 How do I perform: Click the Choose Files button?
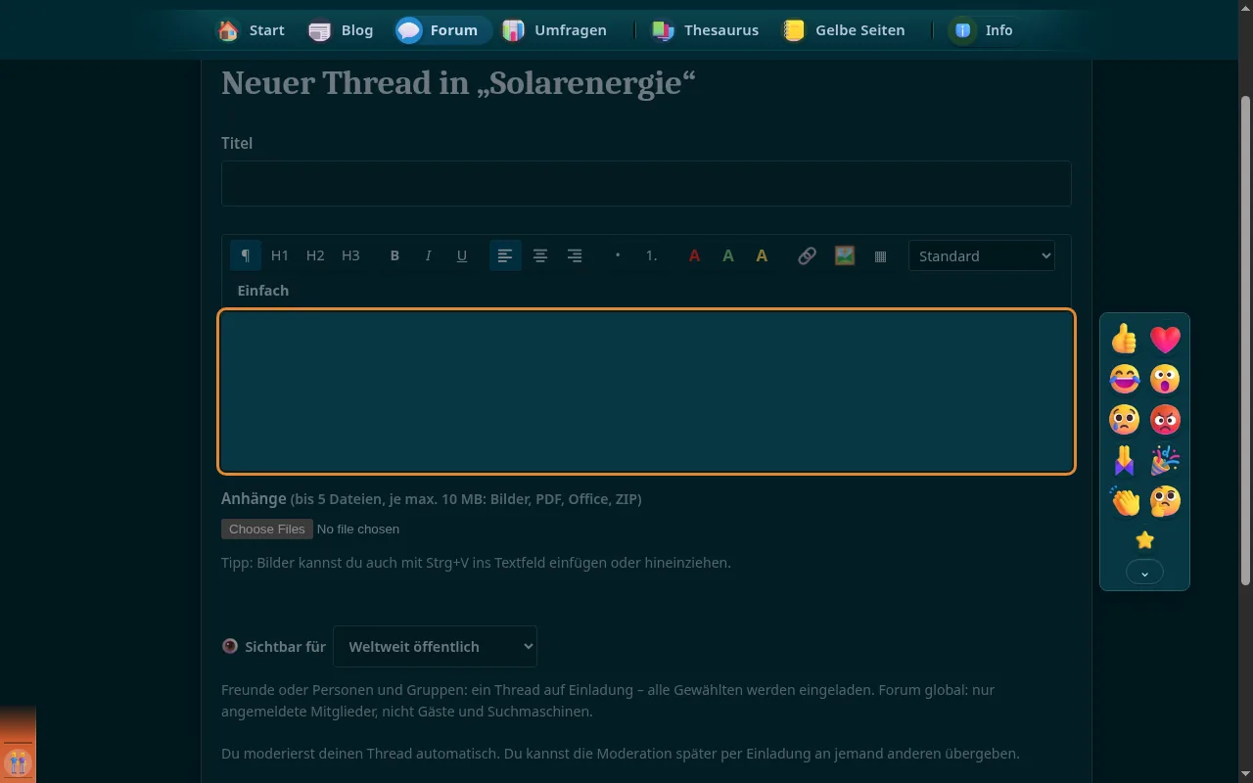coord(267,529)
